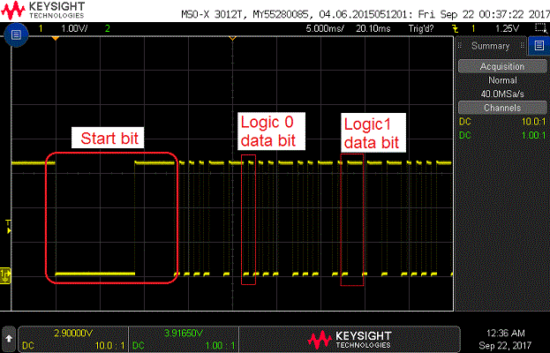Select the zoom box icon at the top right
The image size is (550, 353).
540,28
